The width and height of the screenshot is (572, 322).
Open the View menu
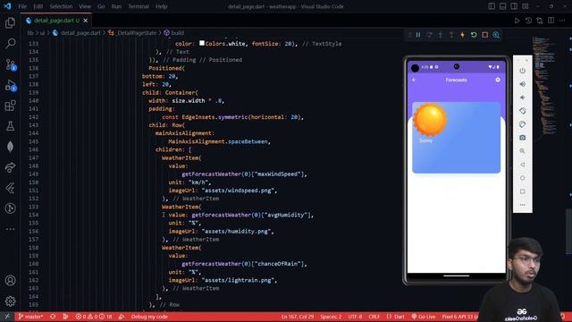pyautogui.click(x=85, y=6)
